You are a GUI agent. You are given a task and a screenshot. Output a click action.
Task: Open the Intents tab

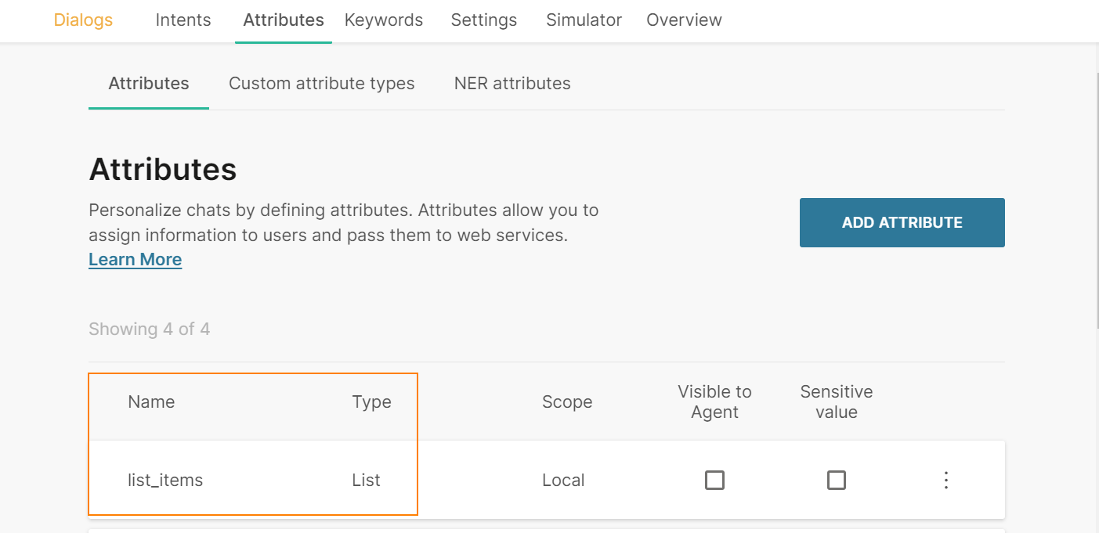(x=183, y=20)
